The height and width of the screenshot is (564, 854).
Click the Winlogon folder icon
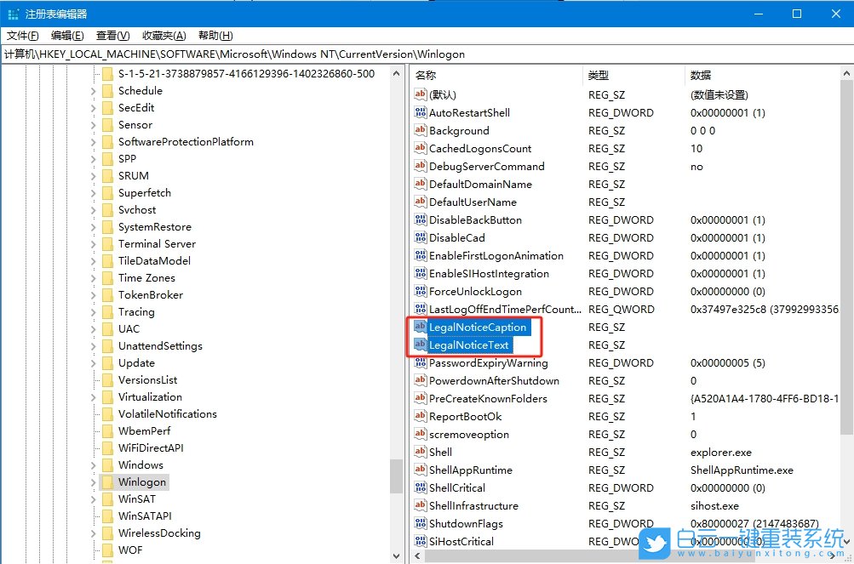(107, 481)
